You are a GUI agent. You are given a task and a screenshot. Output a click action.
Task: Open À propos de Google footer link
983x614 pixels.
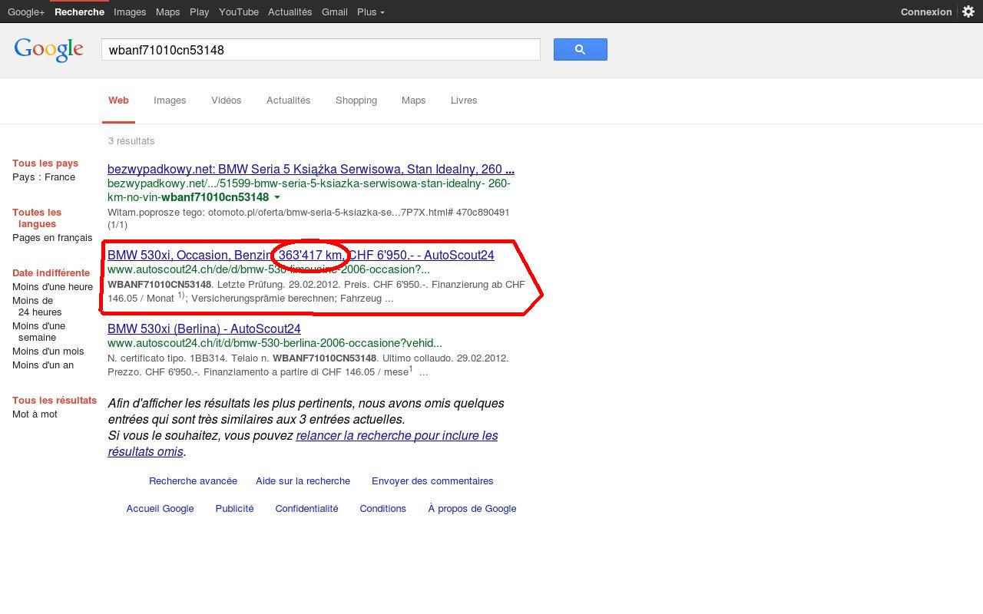(x=472, y=509)
